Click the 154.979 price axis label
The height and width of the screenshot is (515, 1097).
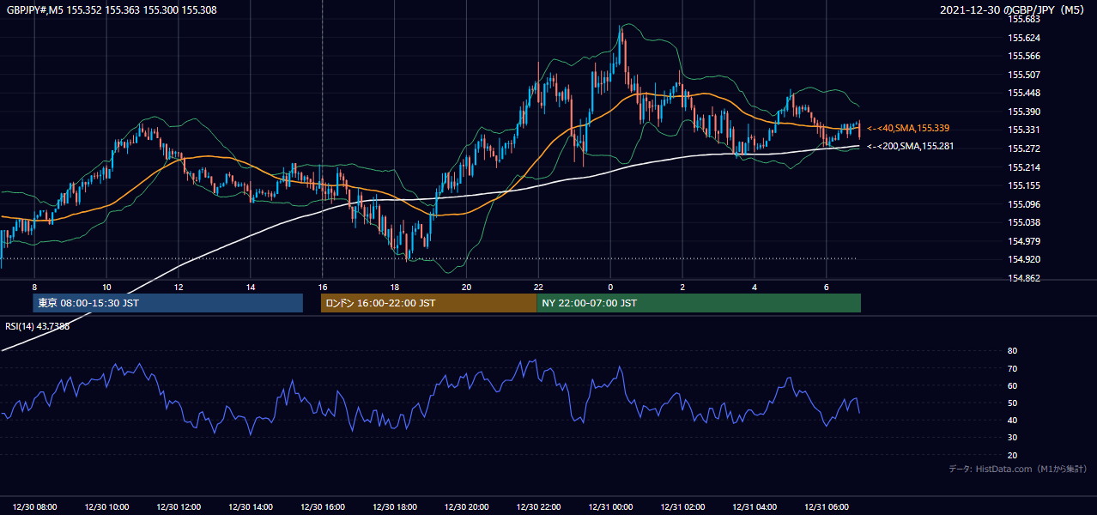point(1025,241)
